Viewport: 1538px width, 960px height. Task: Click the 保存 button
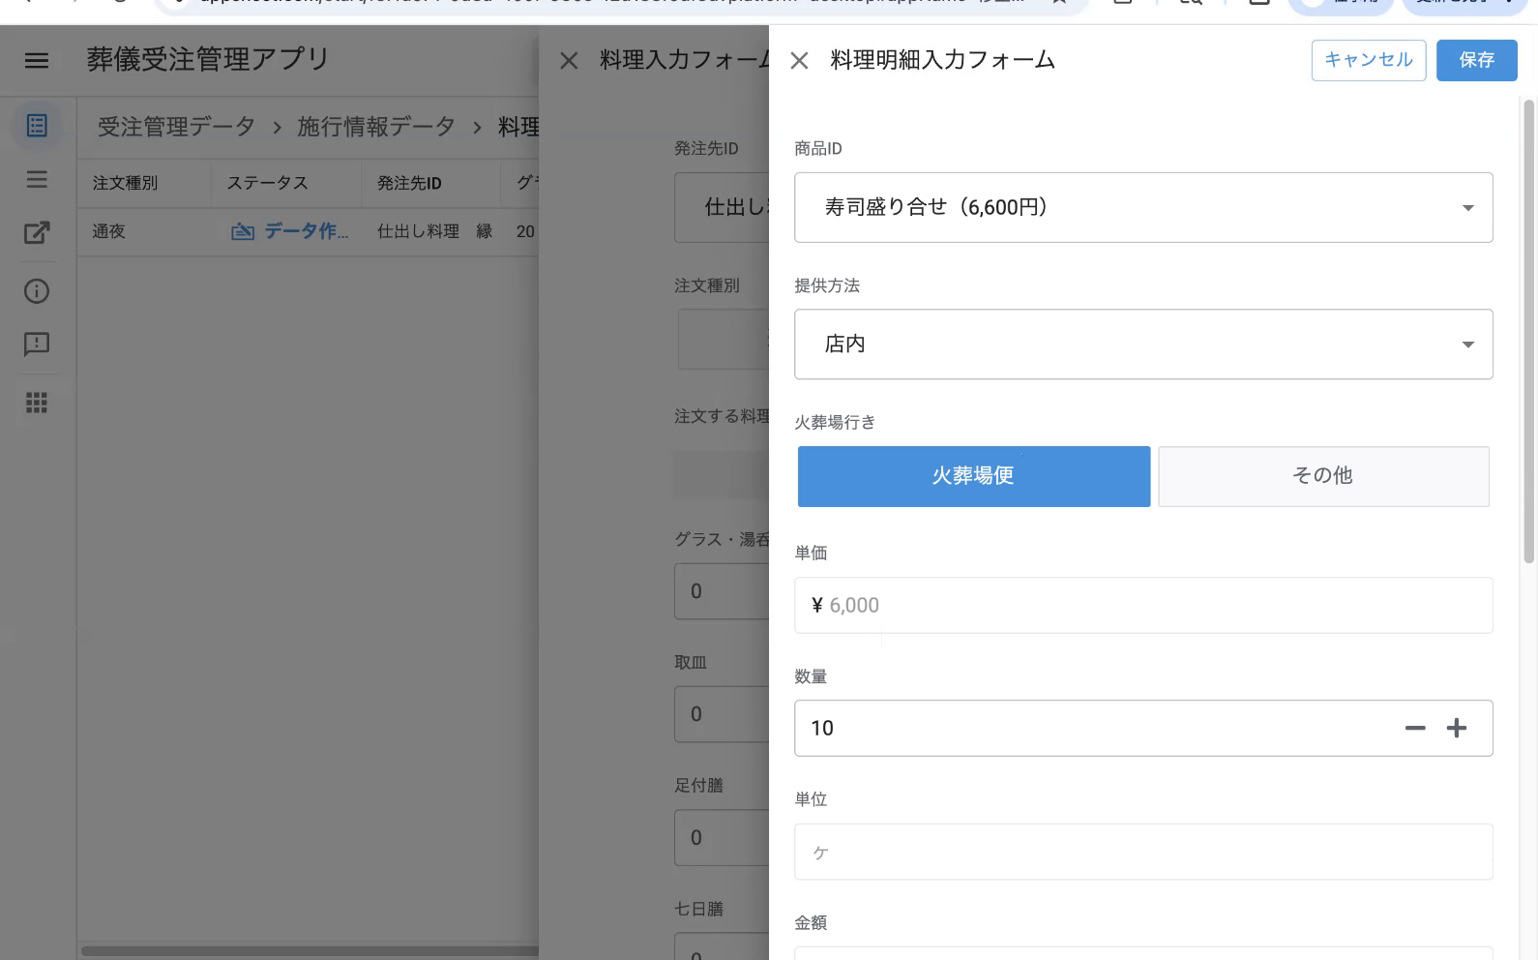click(1476, 60)
